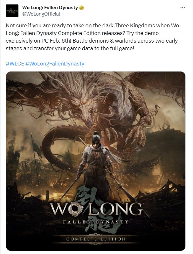Open the #WoLongFallenDynasty hashtag
193x254 pixels.
point(55,64)
